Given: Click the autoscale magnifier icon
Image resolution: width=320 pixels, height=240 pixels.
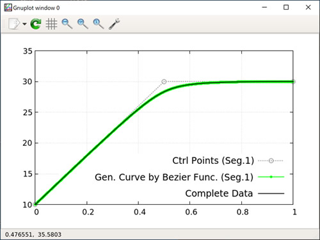Looking at the screenshot, I should tap(99, 24).
